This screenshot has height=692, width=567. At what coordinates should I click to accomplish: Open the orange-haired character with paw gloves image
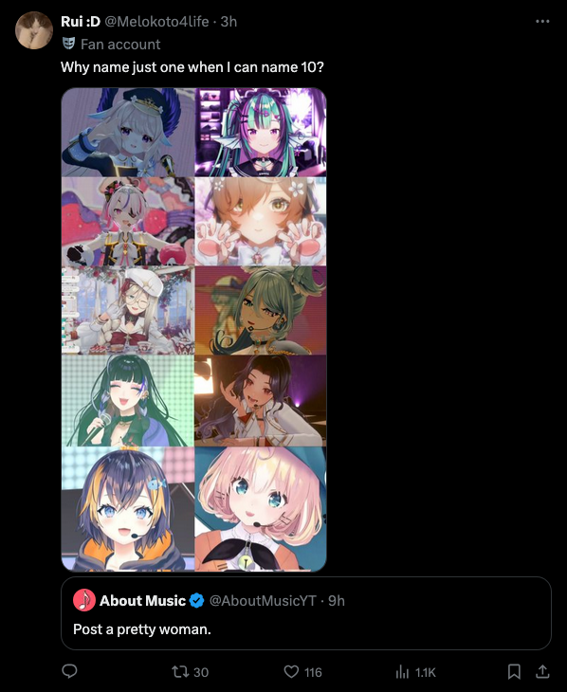(x=261, y=222)
